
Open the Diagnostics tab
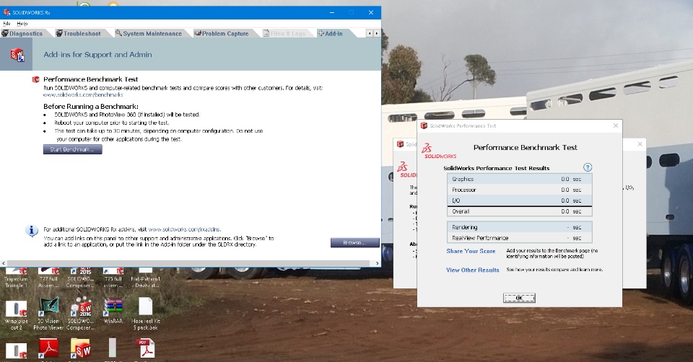22,34
